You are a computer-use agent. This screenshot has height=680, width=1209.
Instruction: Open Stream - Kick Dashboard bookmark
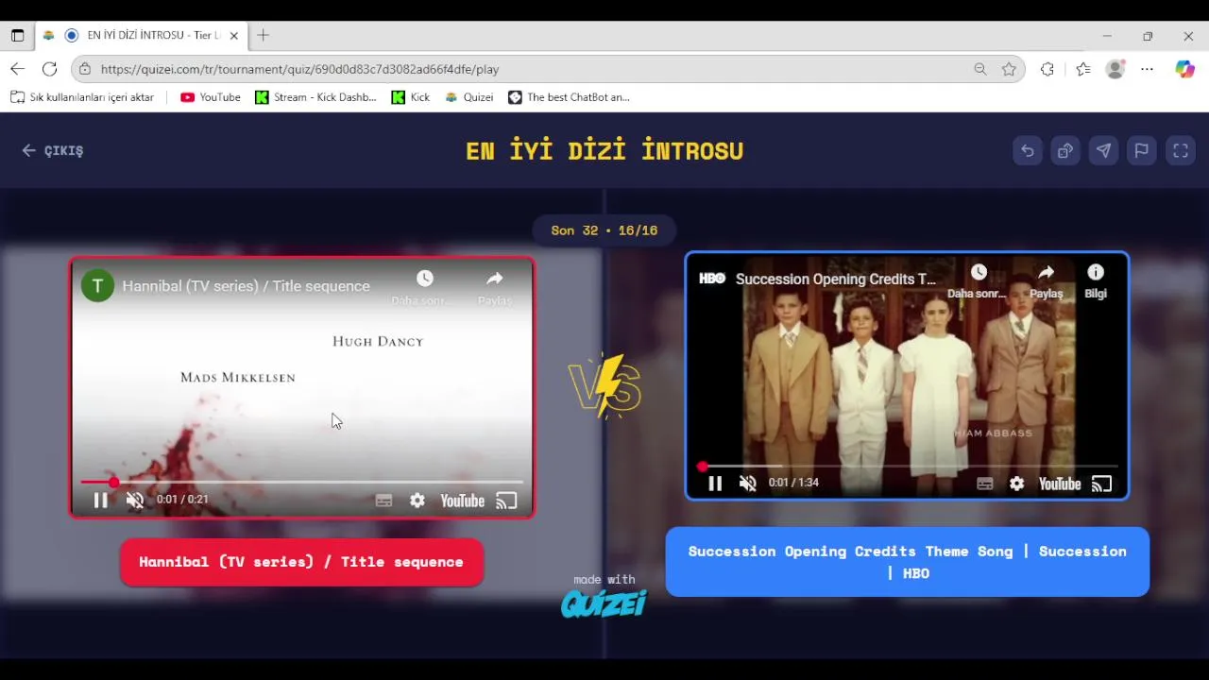click(x=315, y=97)
